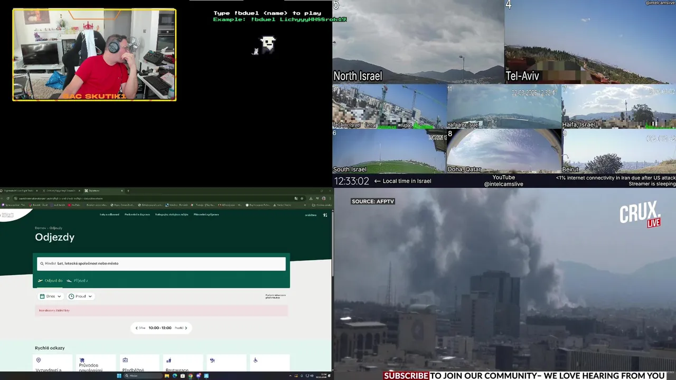Click the Haifa area, Israel camera feed
The height and width of the screenshot is (380, 676).
coord(504,107)
